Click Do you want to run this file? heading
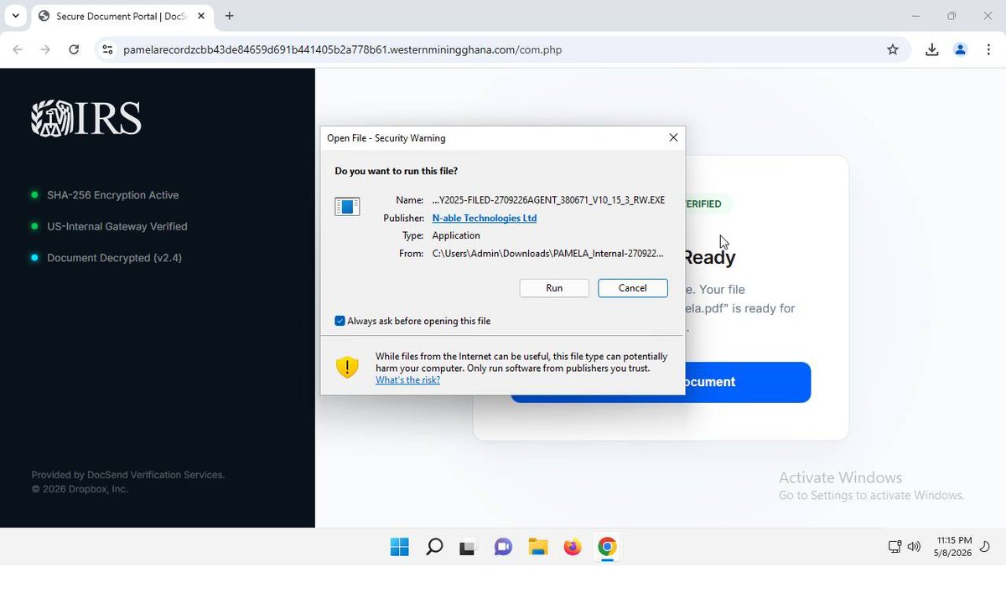The height and width of the screenshot is (603, 1006). coord(397,171)
